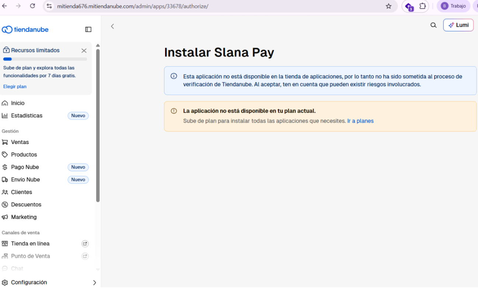The height and width of the screenshot is (288, 478).
Task: Click the bold plan-unavailable warning text
Action: [250, 111]
